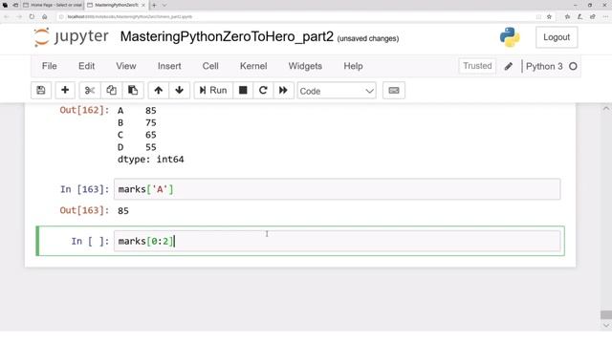Open the cell type dropdown showing Code

[x=337, y=91]
